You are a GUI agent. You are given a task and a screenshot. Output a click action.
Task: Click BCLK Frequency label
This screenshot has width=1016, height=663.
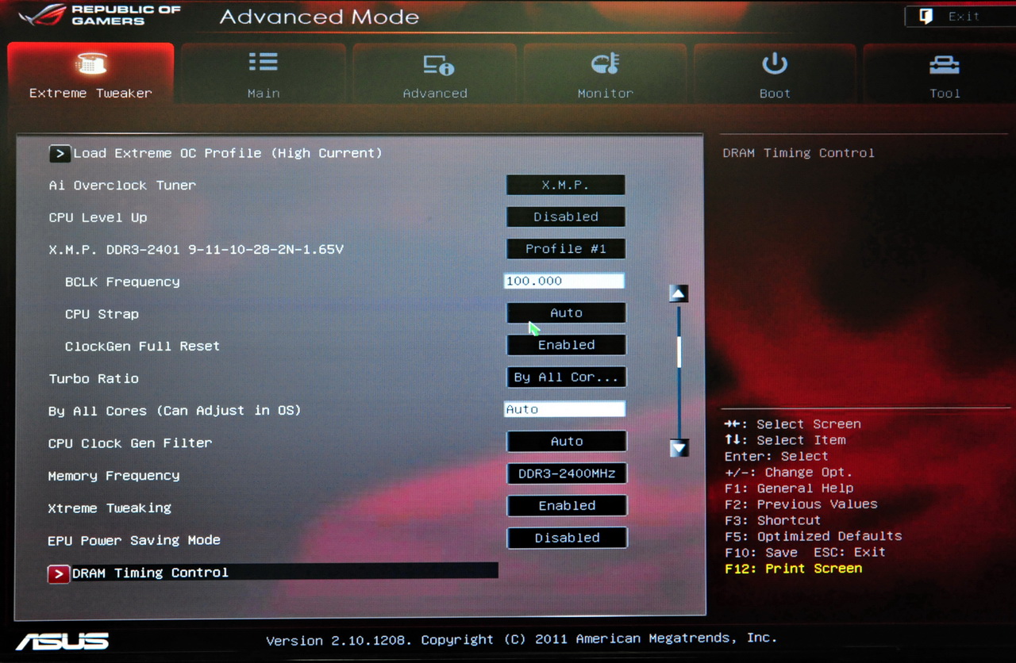(122, 282)
